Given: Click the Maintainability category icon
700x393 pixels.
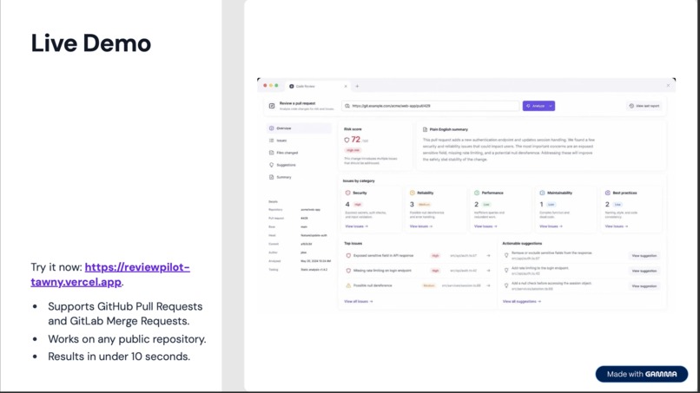Looking at the screenshot, I should 542,193.
